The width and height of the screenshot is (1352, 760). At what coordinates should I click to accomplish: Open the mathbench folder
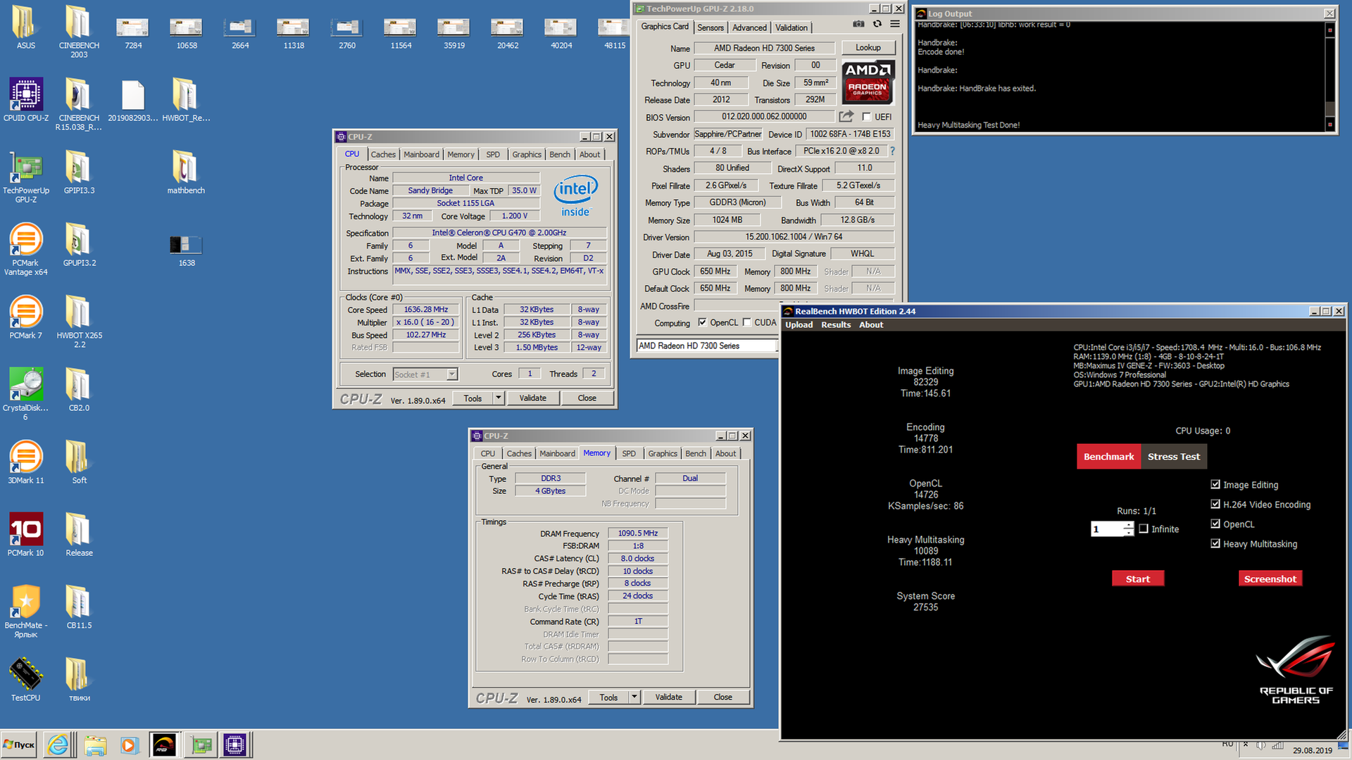click(x=186, y=172)
